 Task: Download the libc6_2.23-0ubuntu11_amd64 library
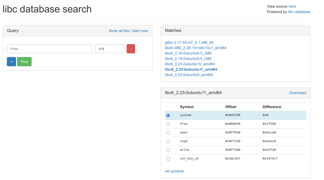297,93
